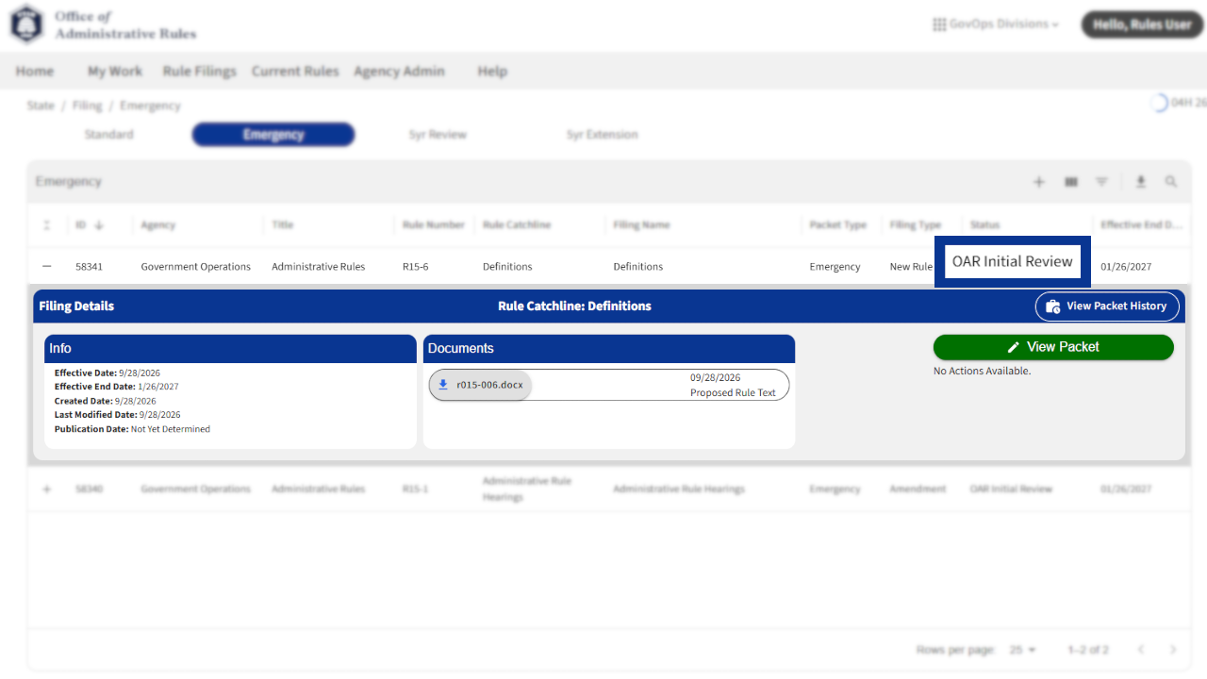Image resolution: width=1207 pixels, height=679 pixels.
Task: Open the column chooser icon in table toolbar
Action: [1071, 182]
